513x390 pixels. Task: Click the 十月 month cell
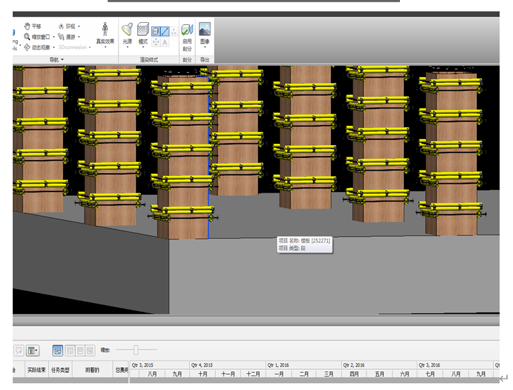click(203, 374)
